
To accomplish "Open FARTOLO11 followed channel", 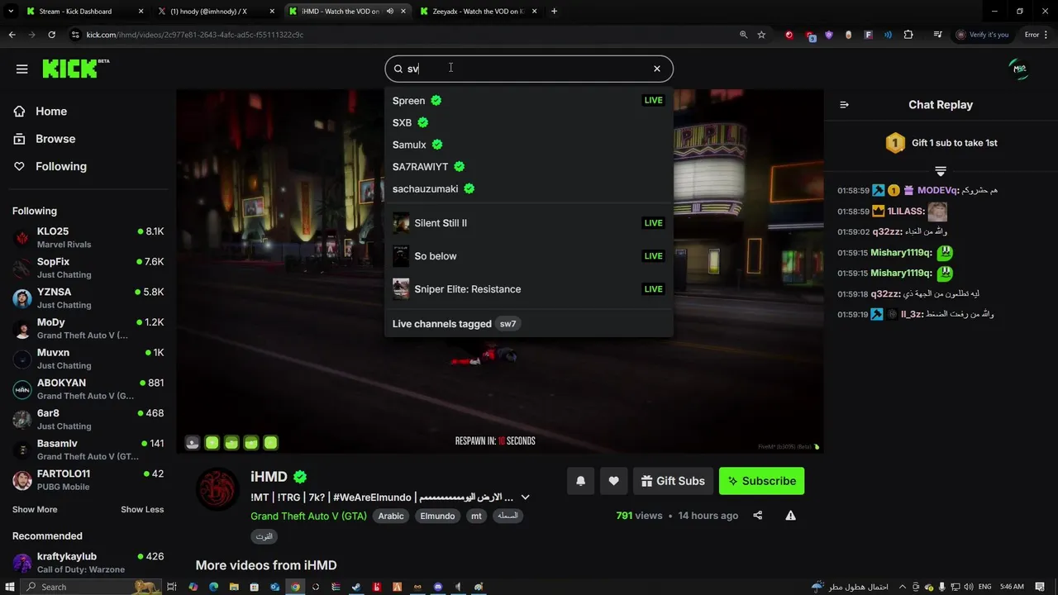I will 88,480.
